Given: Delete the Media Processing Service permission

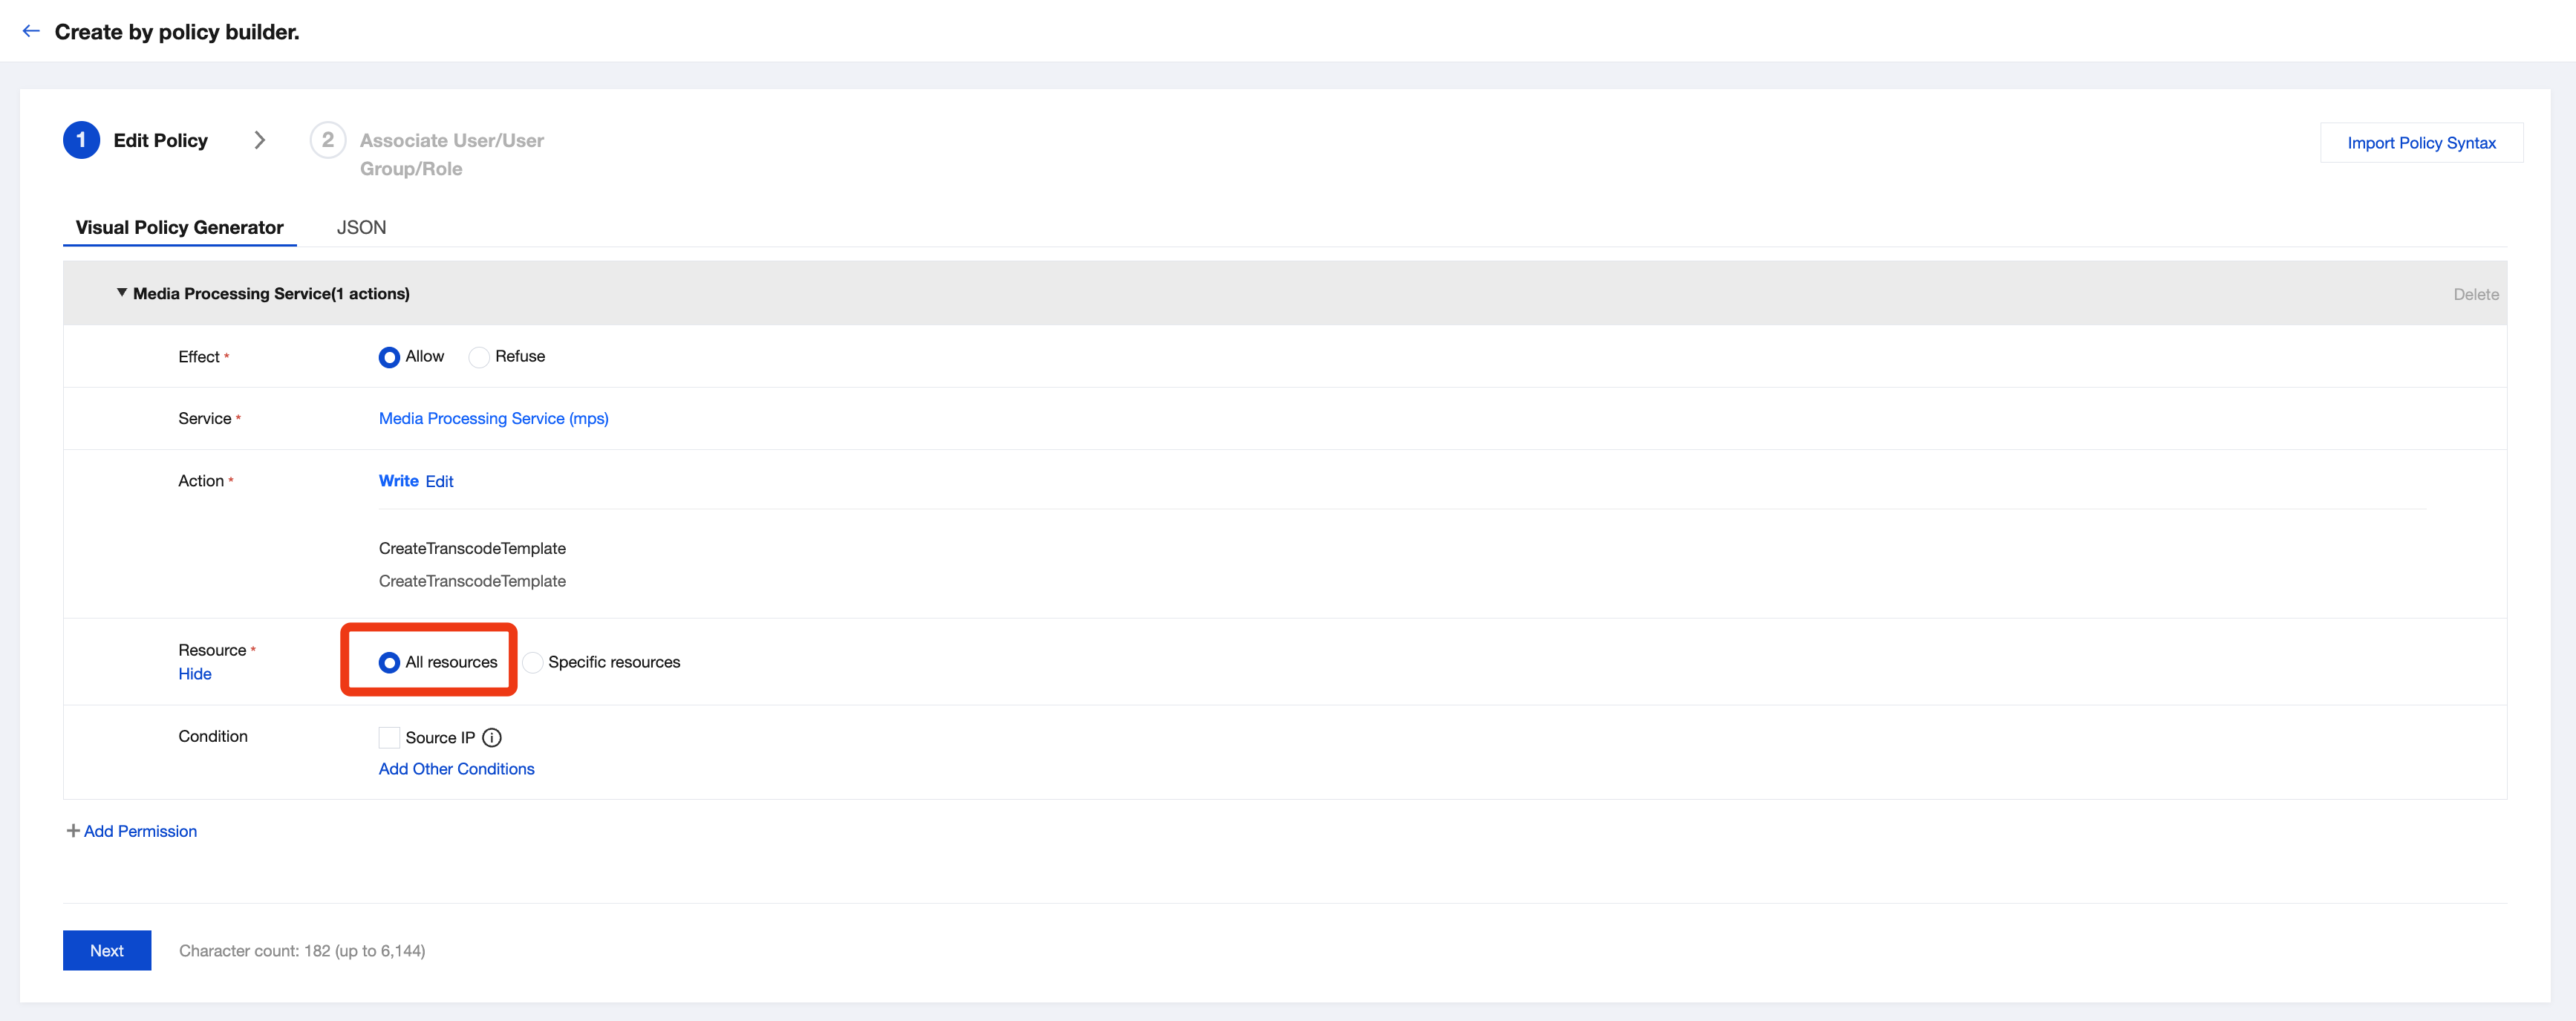Looking at the screenshot, I should 2475,294.
